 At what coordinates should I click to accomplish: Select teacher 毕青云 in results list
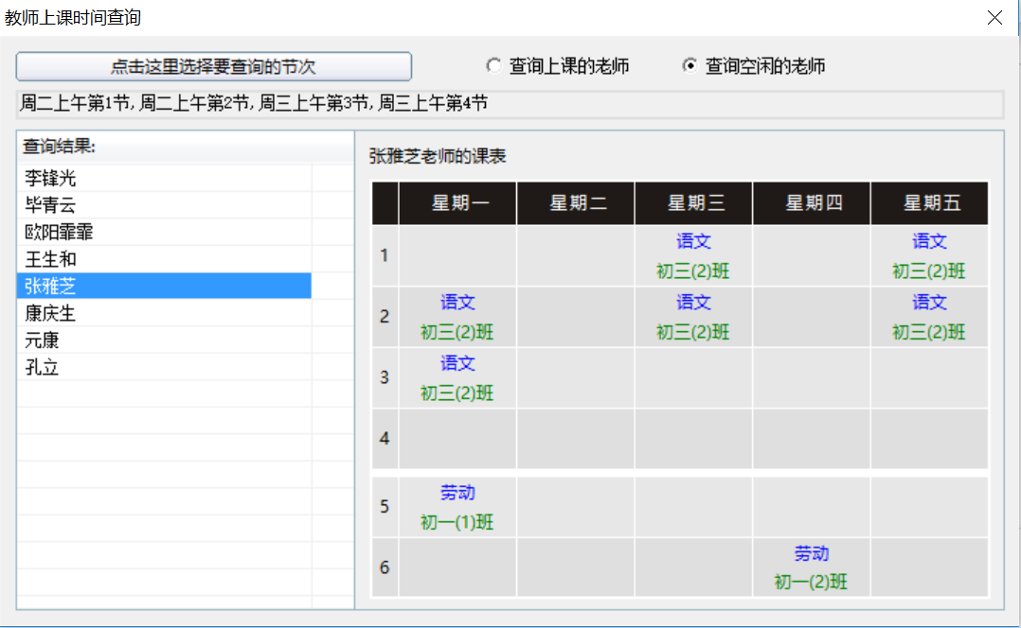[164, 205]
